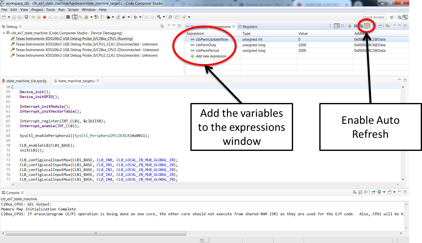Click the green plus Add expression icon
Screen dimensions: 422x243
[350, 26]
